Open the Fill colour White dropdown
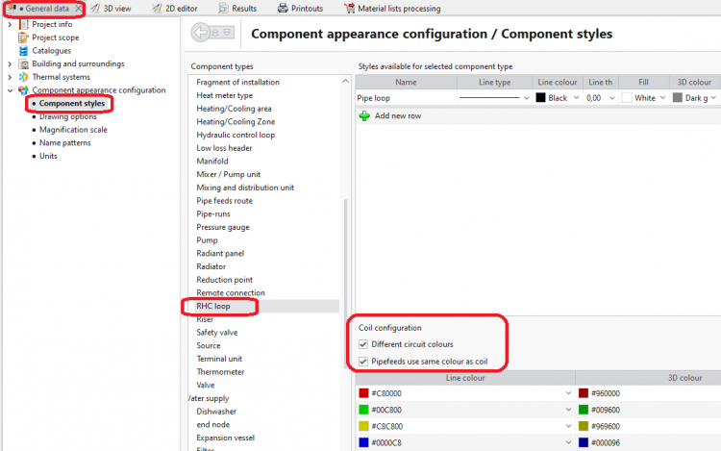The height and width of the screenshot is (451, 721). click(x=662, y=98)
